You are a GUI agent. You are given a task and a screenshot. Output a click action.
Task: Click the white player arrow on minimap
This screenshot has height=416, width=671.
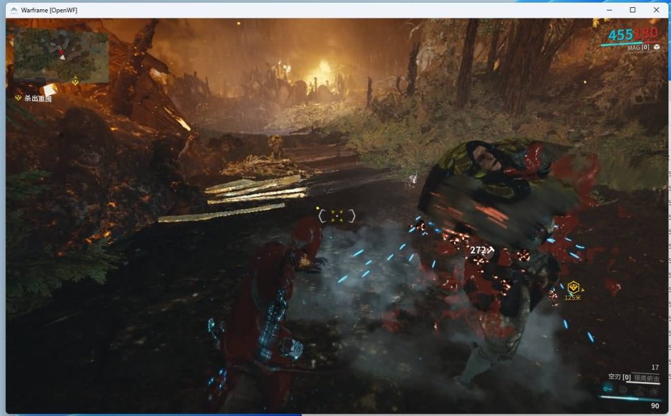tap(63, 58)
